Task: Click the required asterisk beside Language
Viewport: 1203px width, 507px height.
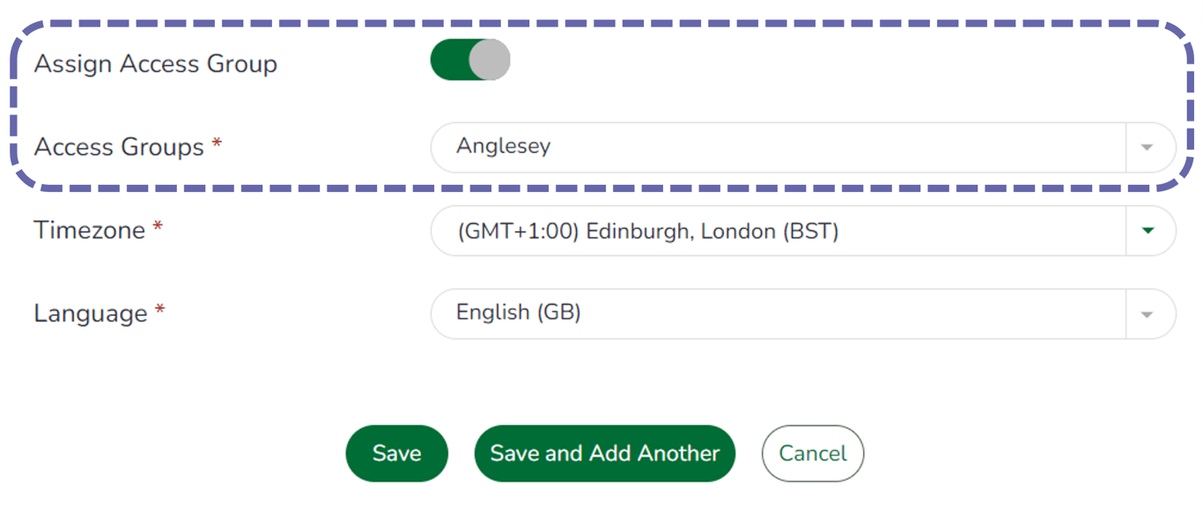Action: coord(159,310)
